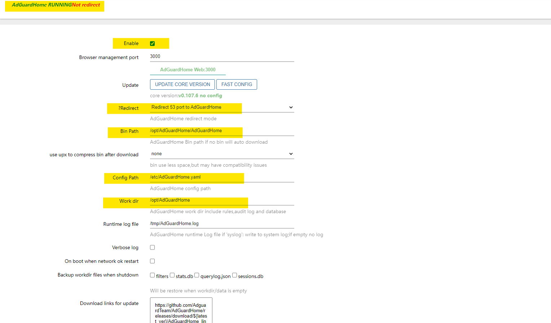Focus the Browser management port field
This screenshot has height=323, width=551.
tap(222, 57)
